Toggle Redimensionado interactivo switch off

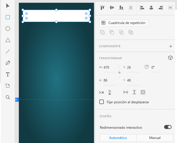168,127
